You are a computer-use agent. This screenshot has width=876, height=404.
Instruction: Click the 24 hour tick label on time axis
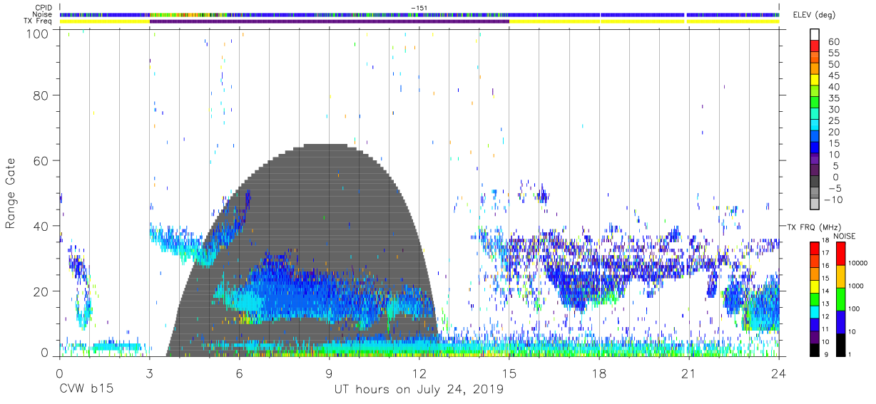click(779, 373)
